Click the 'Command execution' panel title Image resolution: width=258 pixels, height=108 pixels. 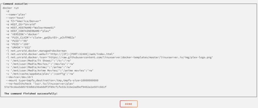(15, 4)
